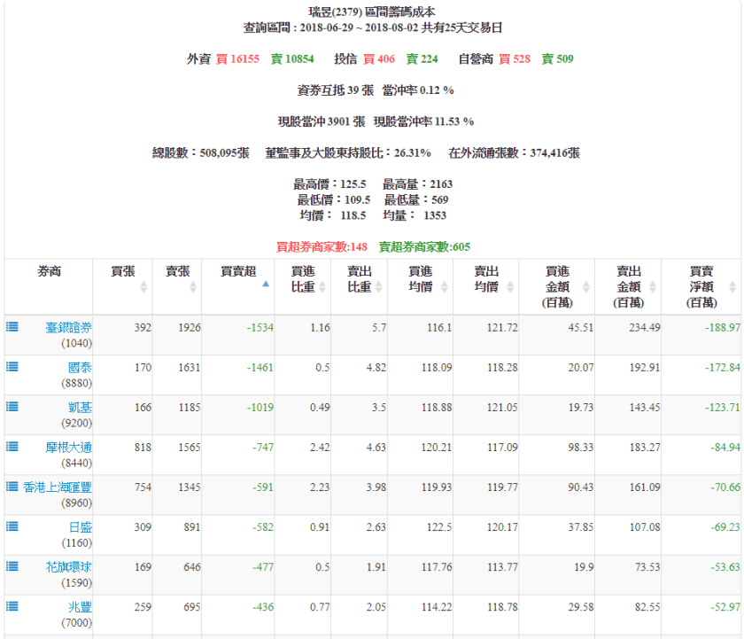Image resolution: width=744 pixels, height=639 pixels.
Task: Click list icon beside 國泰
Action: [12, 366]
